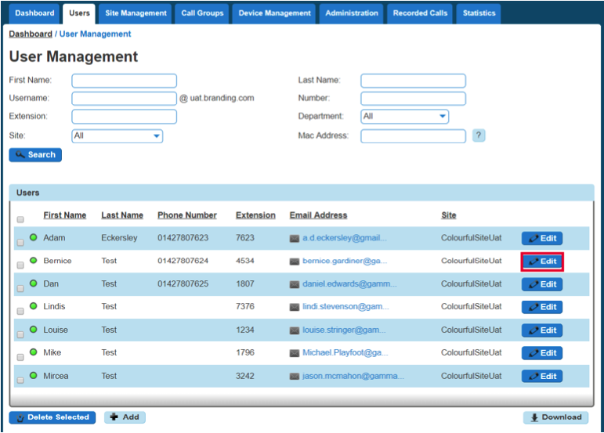View the Statistics tab
Viewport: 604px width, 433px height.
[x=479, y=13]
